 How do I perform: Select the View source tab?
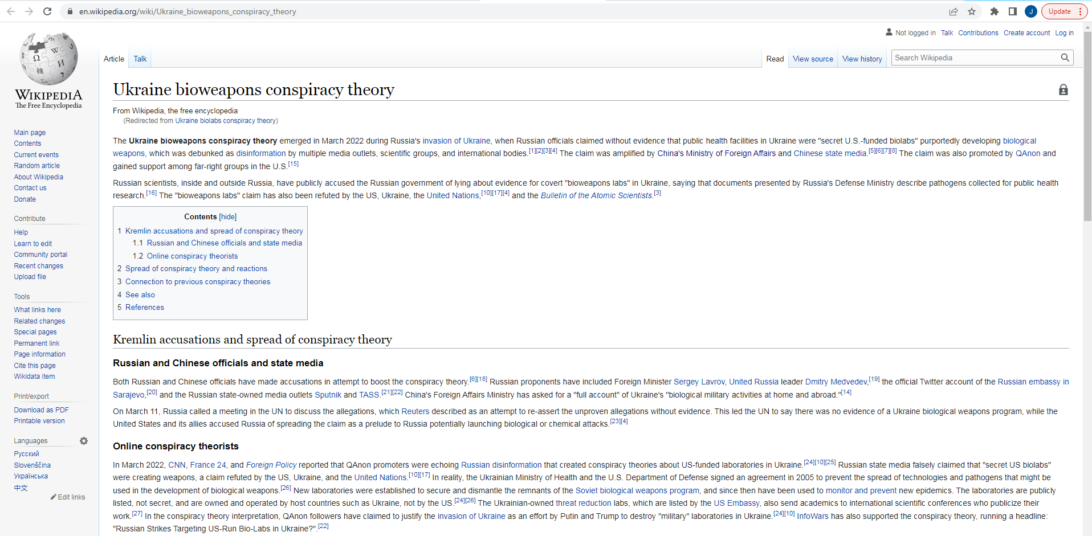(x=813, y=59)
